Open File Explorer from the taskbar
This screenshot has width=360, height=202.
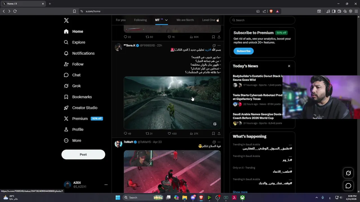click(185, 198)
